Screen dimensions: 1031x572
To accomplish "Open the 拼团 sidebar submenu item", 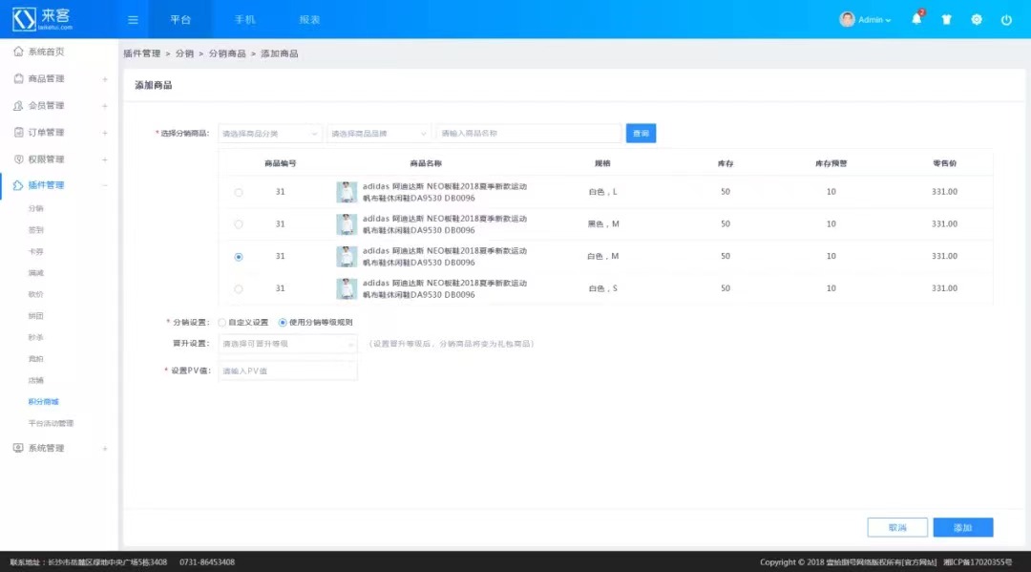I will coord(35,316).
